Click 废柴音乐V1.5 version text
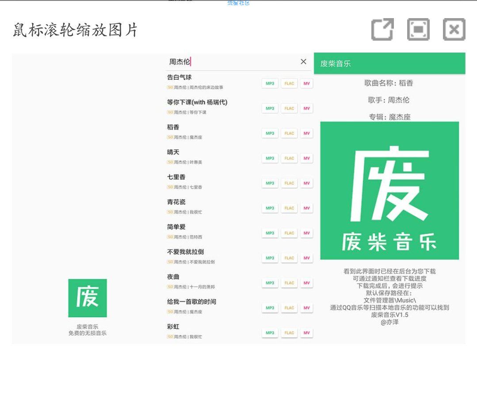Image resolution: width=477 pixels, height=395 pixels. (x=389, y=315)
